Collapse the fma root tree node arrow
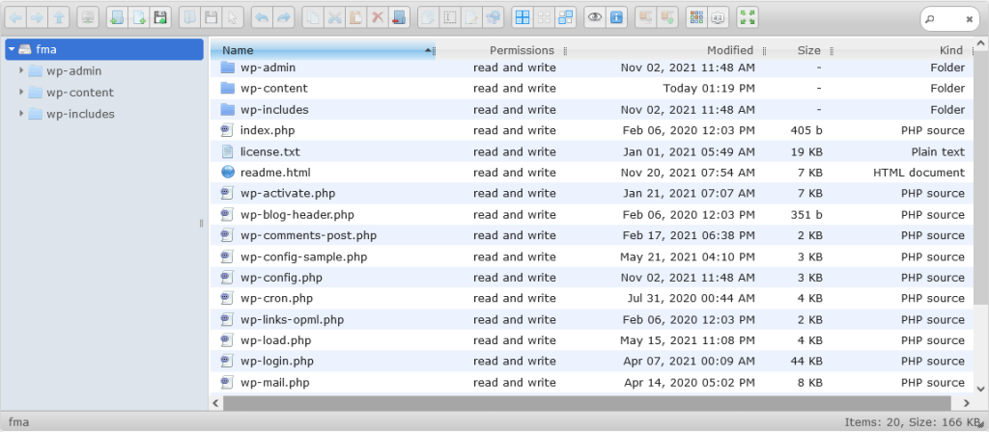 coord(12,50)
